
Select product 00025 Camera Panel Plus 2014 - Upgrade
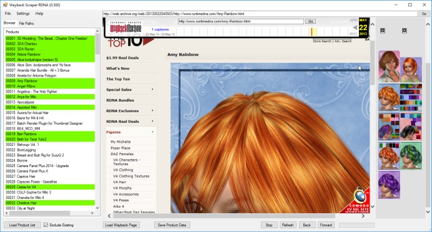[x=50, y=166]
